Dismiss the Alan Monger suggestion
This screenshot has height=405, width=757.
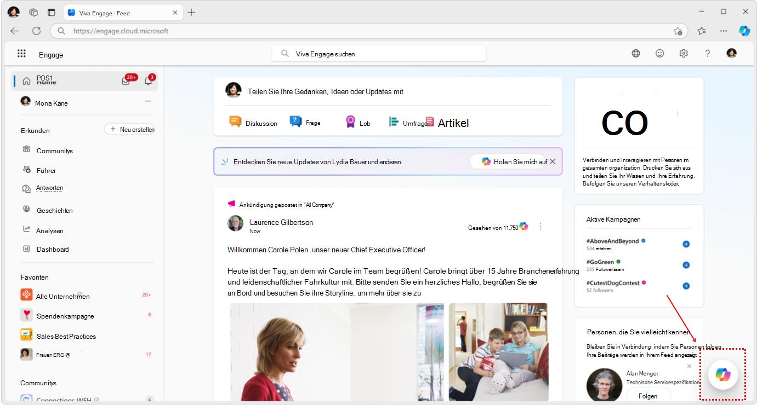pos(689,366)
